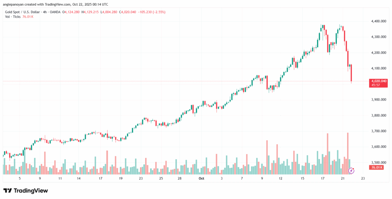Click the purple lightning bolt event icon
392x199 pixels.
coord(351,170)
